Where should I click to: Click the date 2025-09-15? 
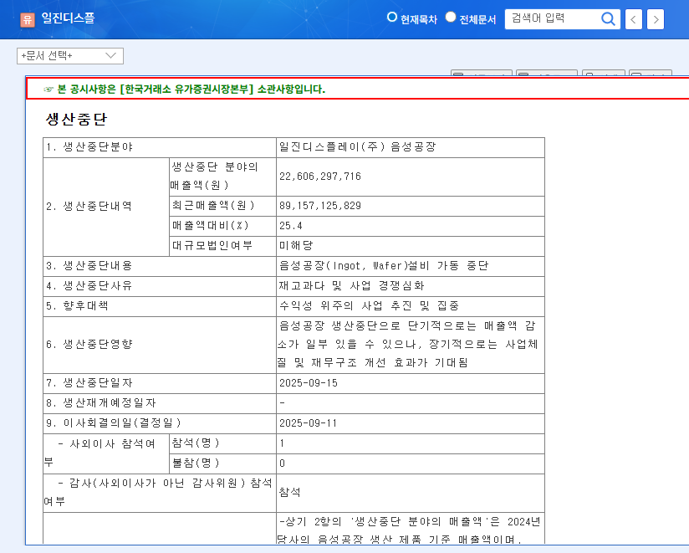click(x=309, y=383)
